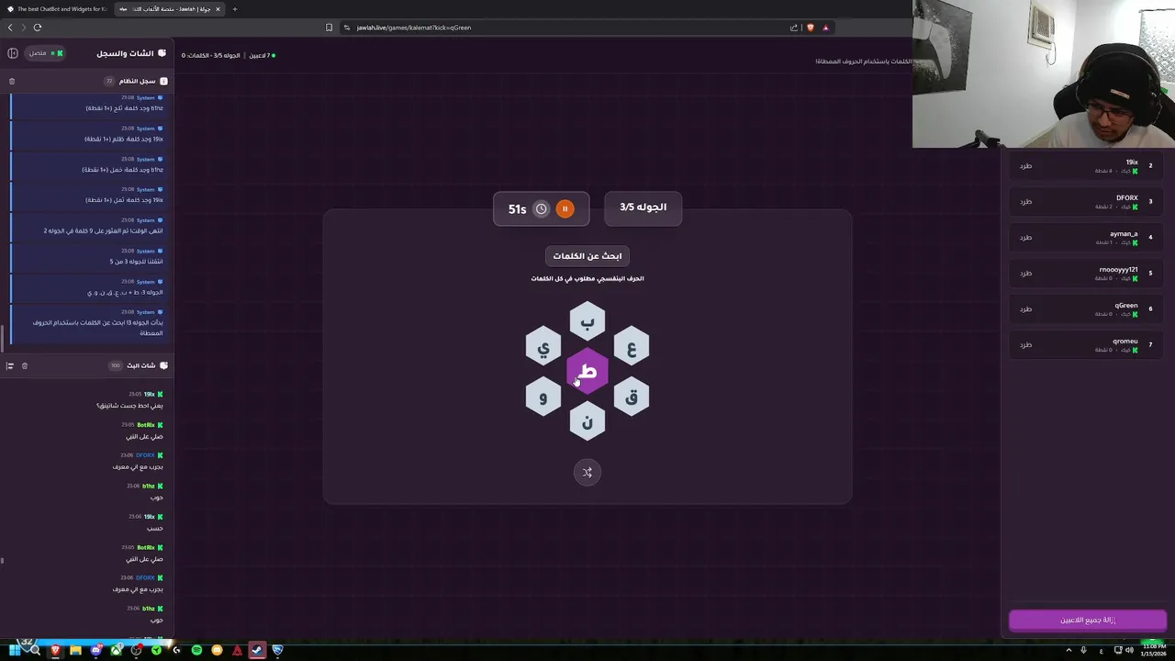Screen dimensions: 1175x661
Task: Select the letter ن hexagon
Action: pos(587,421)
